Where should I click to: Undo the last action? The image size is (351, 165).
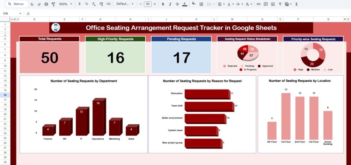(32, 4)
